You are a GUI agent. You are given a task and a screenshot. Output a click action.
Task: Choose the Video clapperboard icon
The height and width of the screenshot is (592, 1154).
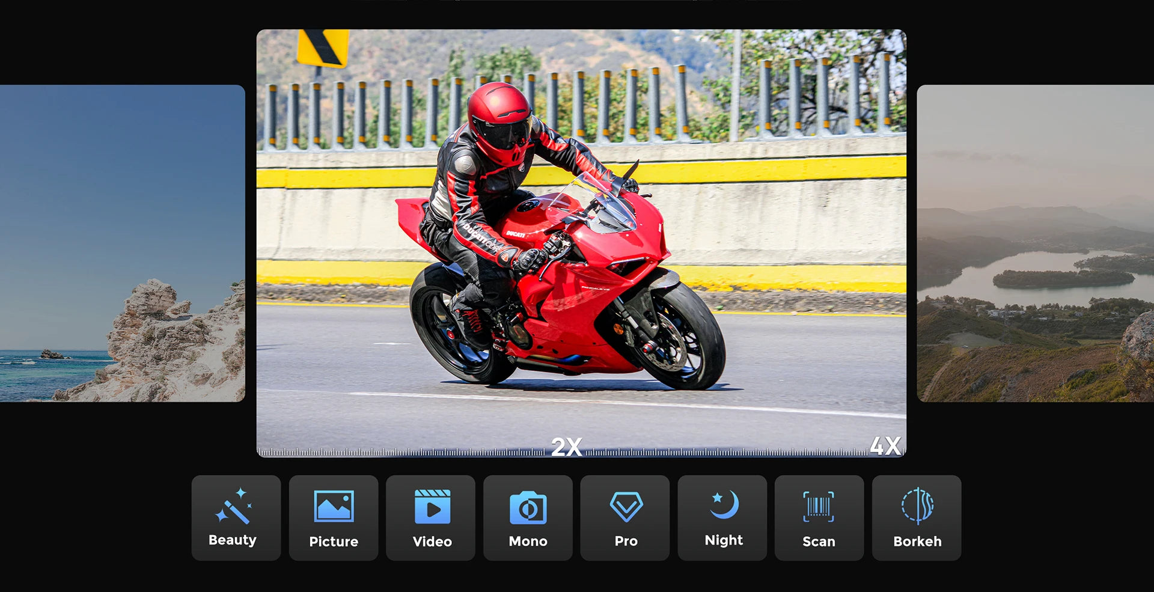coord(432,507)
